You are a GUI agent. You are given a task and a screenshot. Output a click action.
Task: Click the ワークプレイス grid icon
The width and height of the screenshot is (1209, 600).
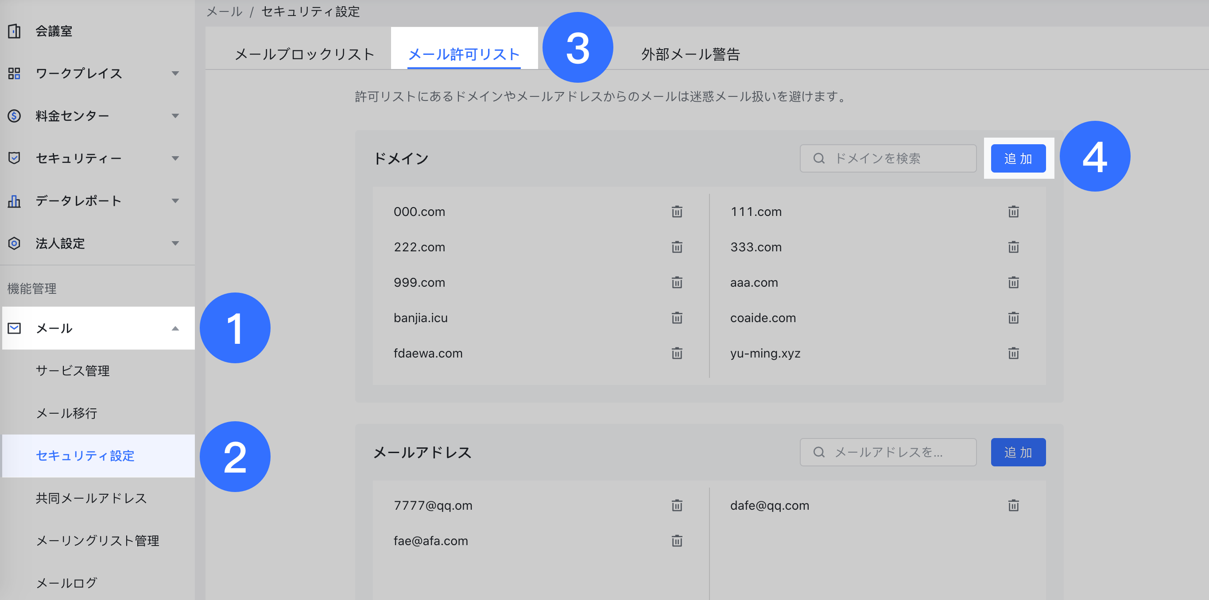click(x=14, y=73)
